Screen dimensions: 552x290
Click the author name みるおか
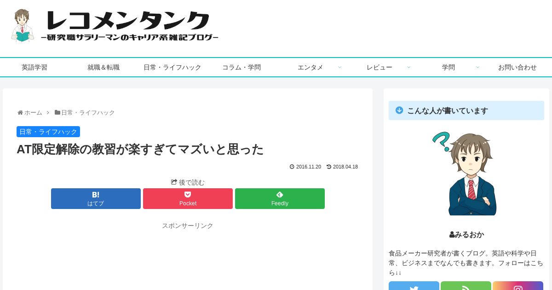pyautogui.click(x=469, y=235)
